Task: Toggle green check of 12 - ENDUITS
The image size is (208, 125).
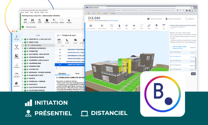Action: [x=25, y=78]
